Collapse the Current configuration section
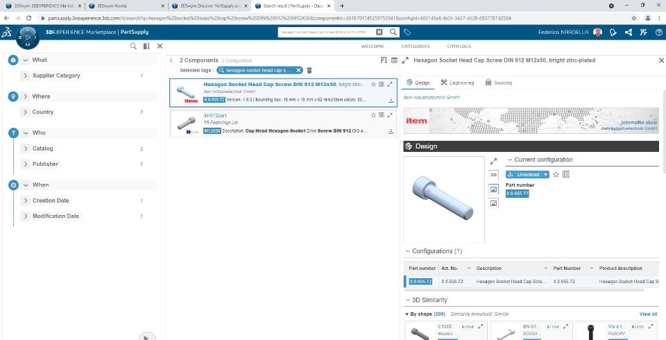Screen dimensions: 666x340 click(510, 160)
